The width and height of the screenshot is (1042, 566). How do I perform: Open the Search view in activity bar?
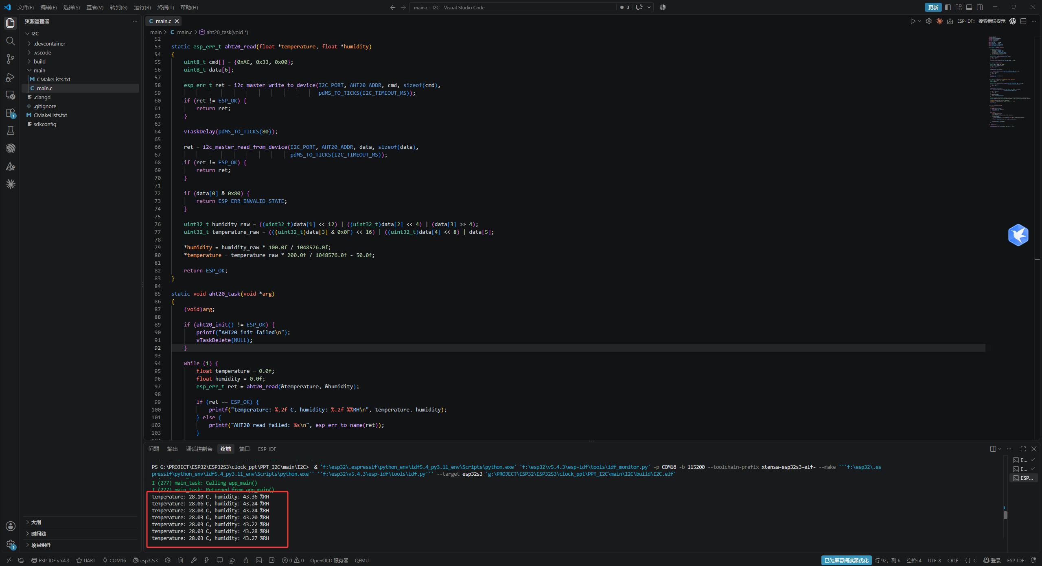coord(11,41)
